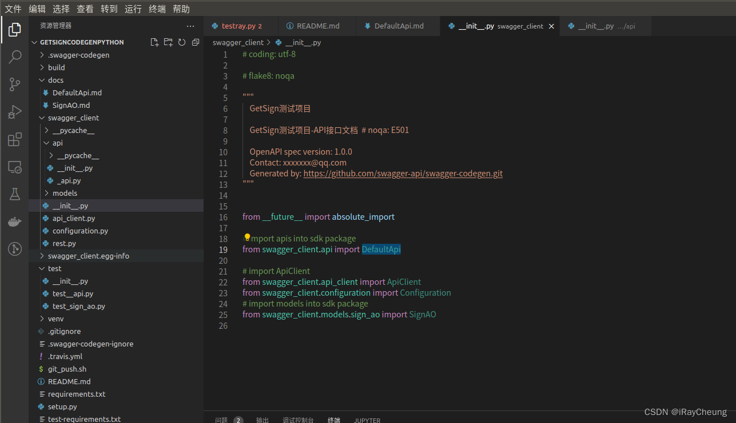Open test__api.py file
The height and width of the screenshot is (423, 736).
116,293
